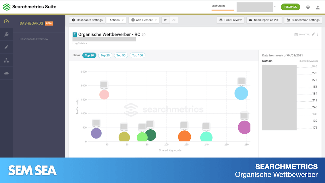Switch to the Top 25 filter
The height and width of the screenshot is (183, 325).
tap(105, 55)
